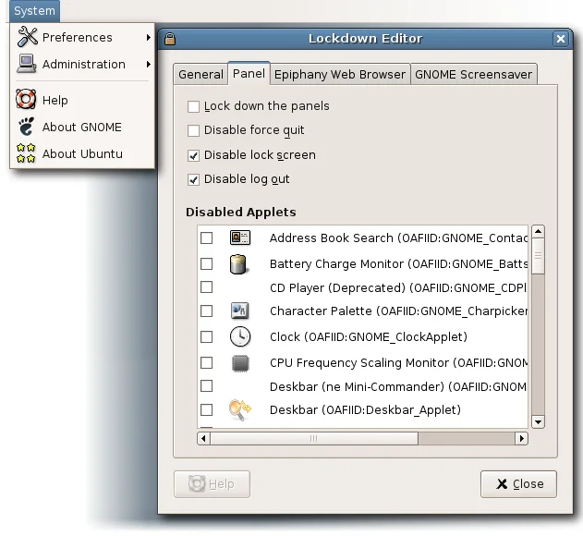Image resolution: width=583 pixels, height=536 pixels.
Task: Select the Deskbar (ne Mini-Commander) row text
Action: (398, 387)
